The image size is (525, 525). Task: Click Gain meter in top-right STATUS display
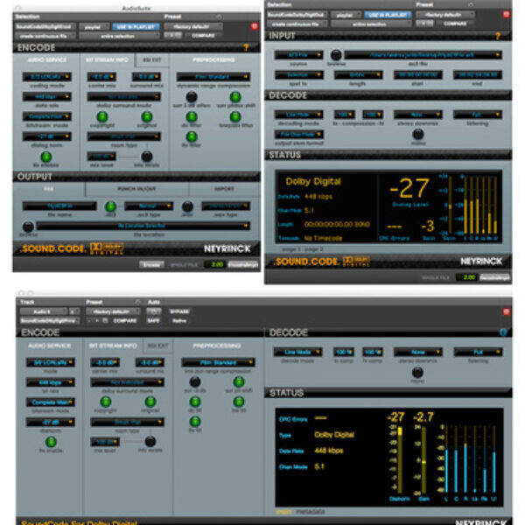[451, 206]
